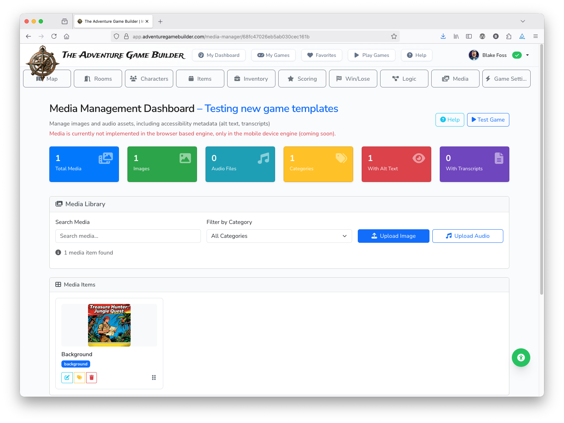Expand the Filter by Category dropdown

pos(279,236)
